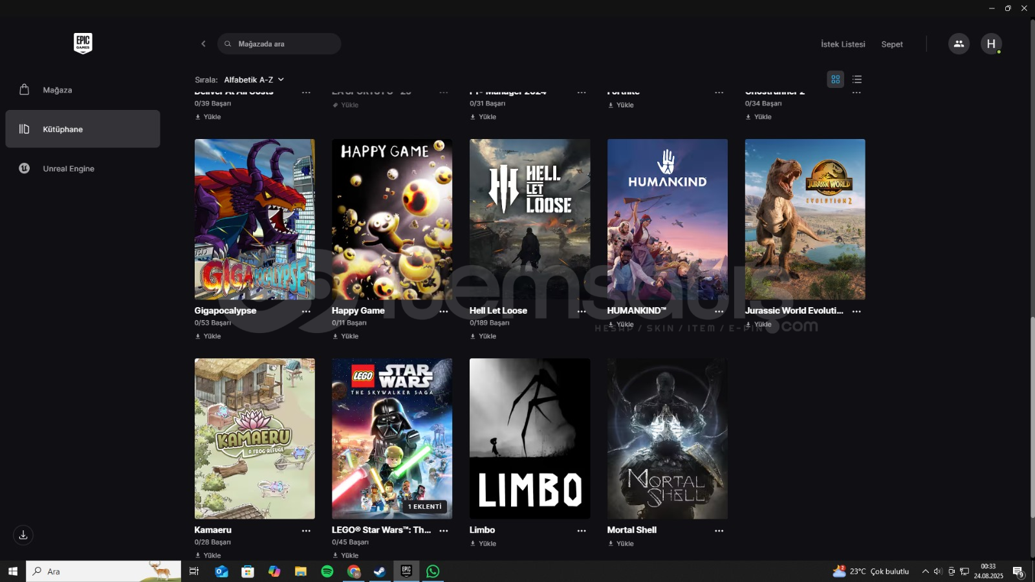Expand the Alfabetik A-Z sort dropdown
The height and width of the screenshot is (582, 1035).
[x=254, y=80]
